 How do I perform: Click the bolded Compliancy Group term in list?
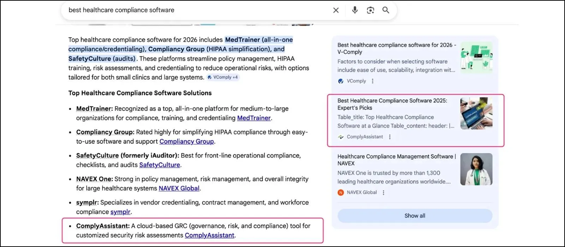105,132
